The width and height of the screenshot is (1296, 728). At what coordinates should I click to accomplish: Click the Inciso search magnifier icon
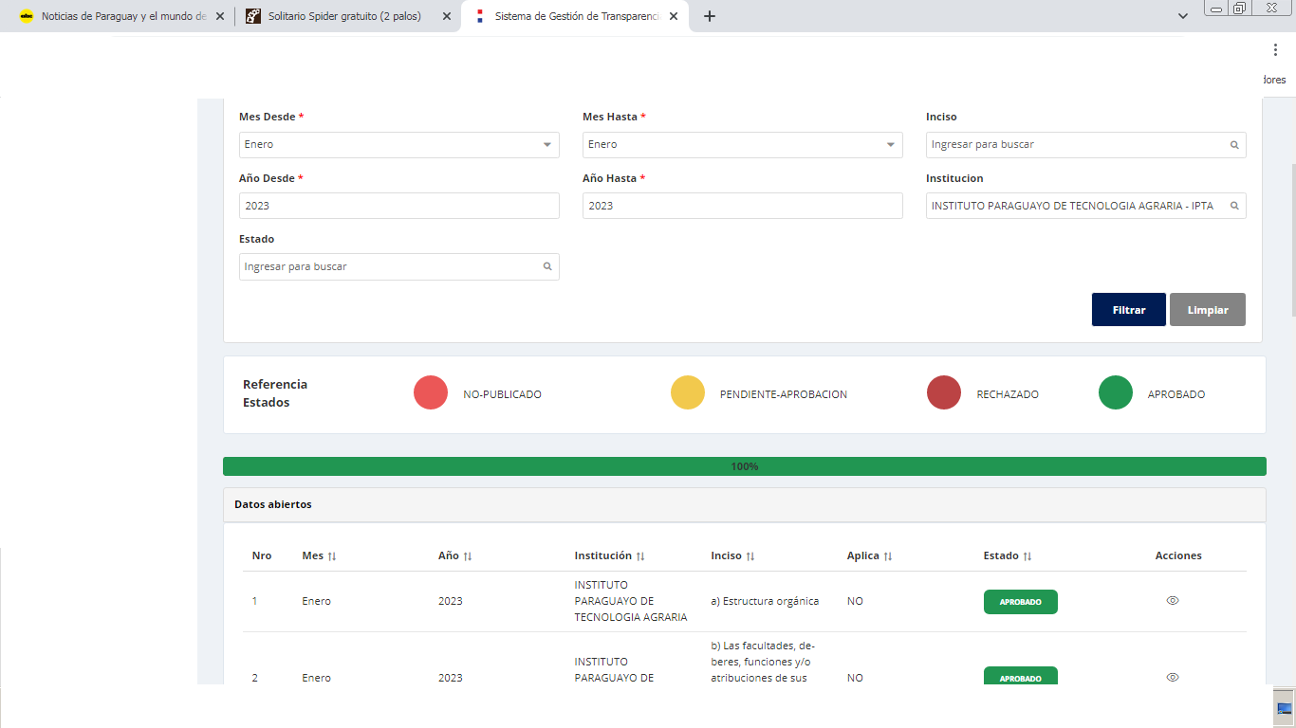1234,145
